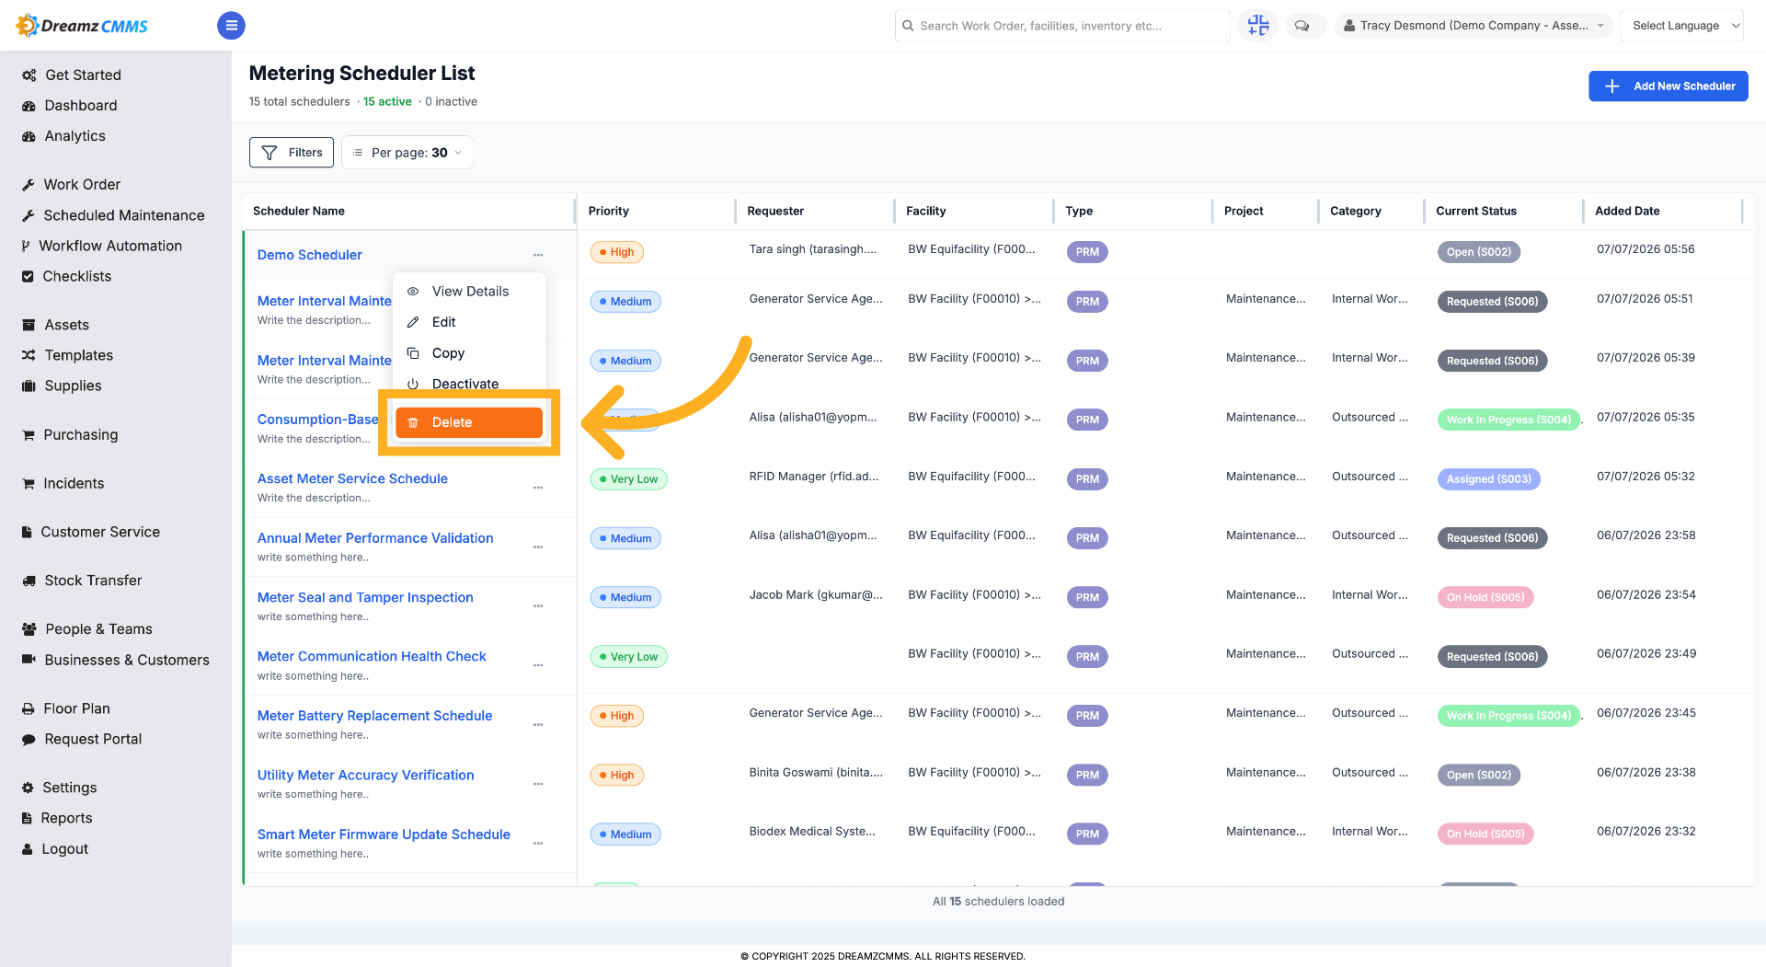The image size is (1766, 967).
Task: Open three-dot menu for Annual Meter Performance Validation
Action: 538,547
